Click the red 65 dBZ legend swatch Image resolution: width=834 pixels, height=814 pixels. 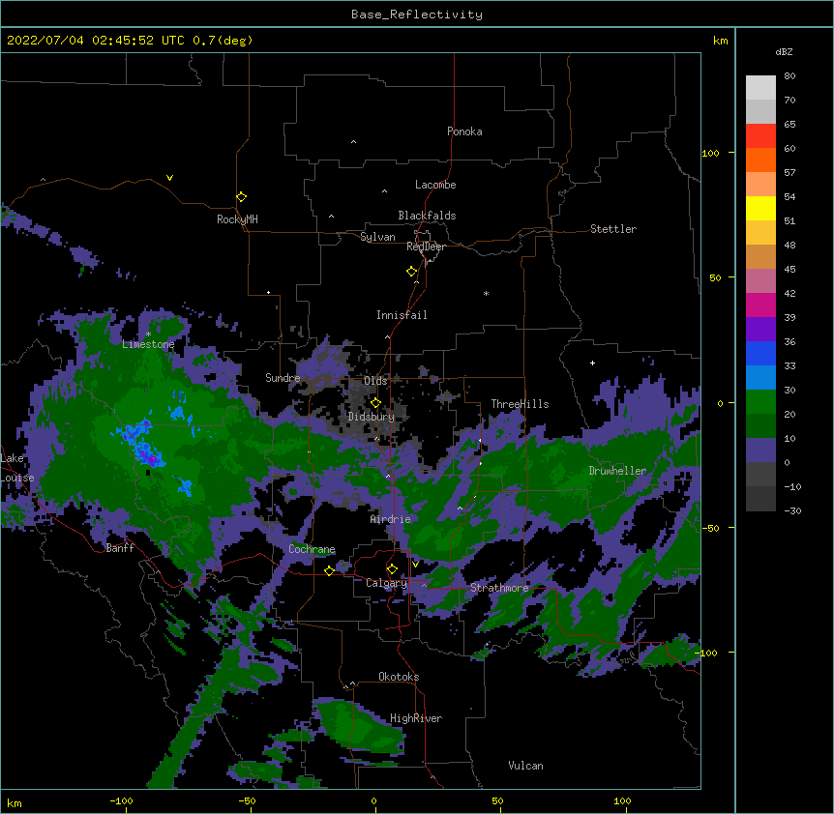[x=760, y=136]
